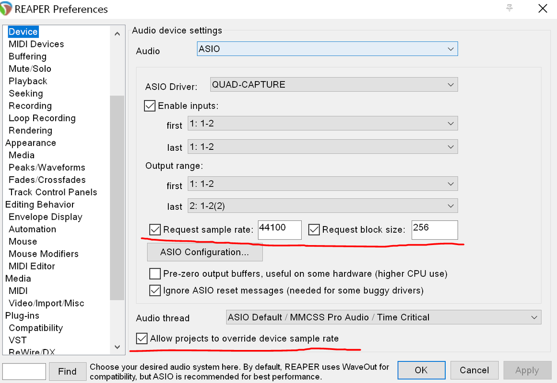
Task: Open Fades/Crossfades settings
Action: (x=47, y=180)
